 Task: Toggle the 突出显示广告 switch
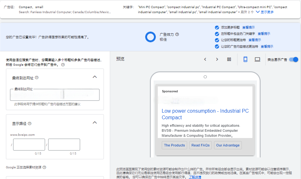[293, 59]
